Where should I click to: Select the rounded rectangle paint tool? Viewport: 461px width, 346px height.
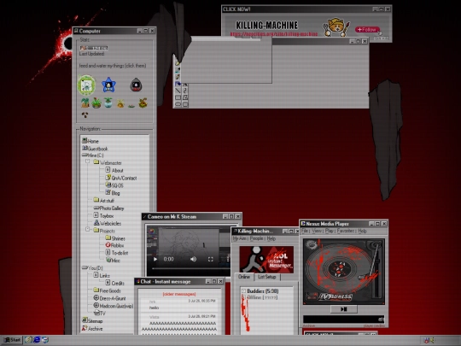(185, 104)
